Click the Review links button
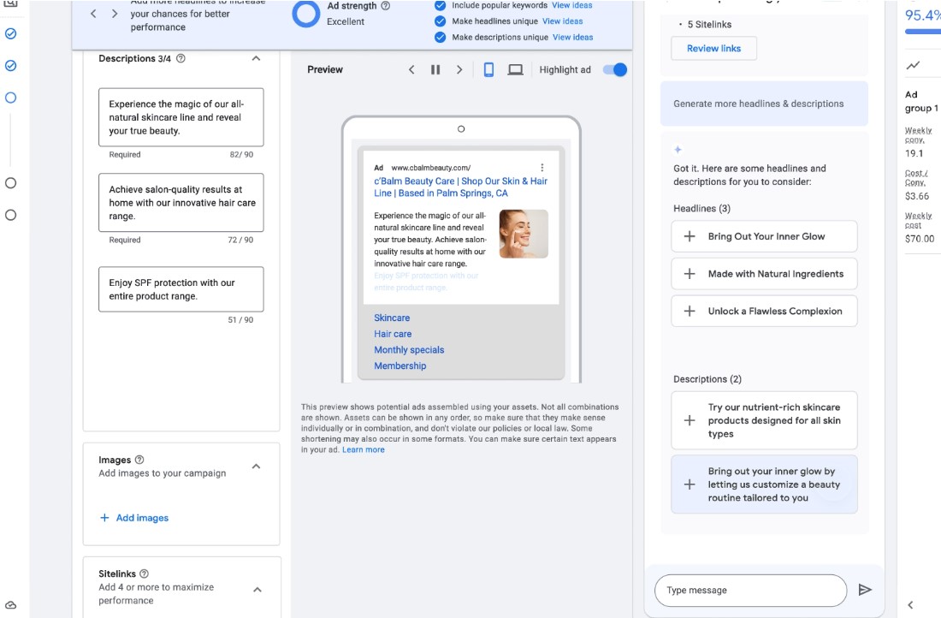Screen dimensions: 941x618 [713, 49]
